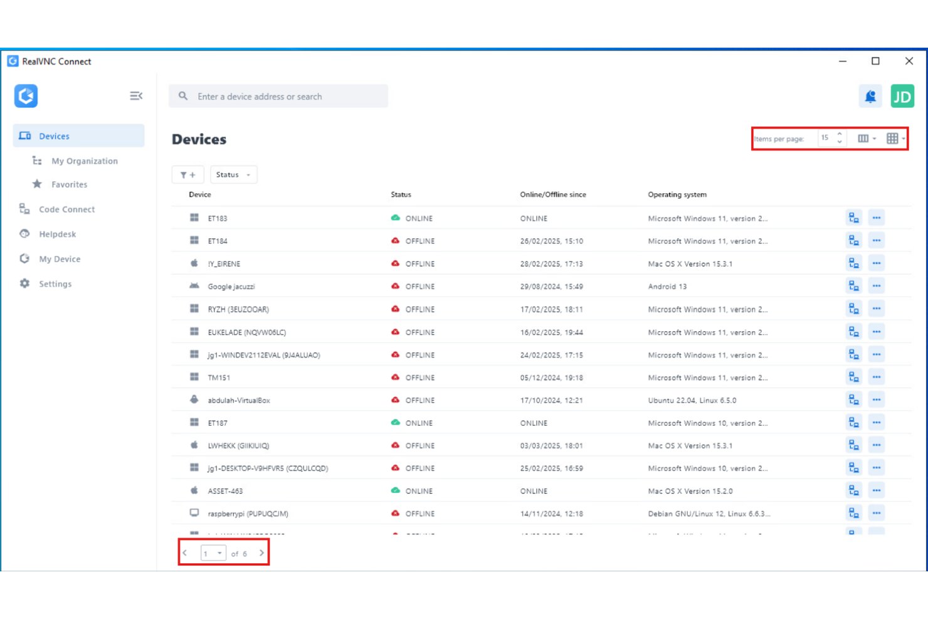Add a new filter with the funnel button
928x619 pixels.
coord(187,174)
